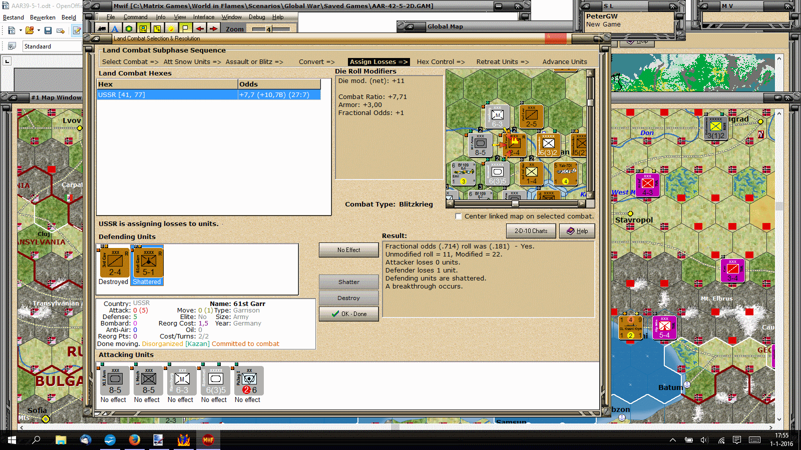
Task: Select the 3rd Cav 2-4 defending unit
Action: 115,262
